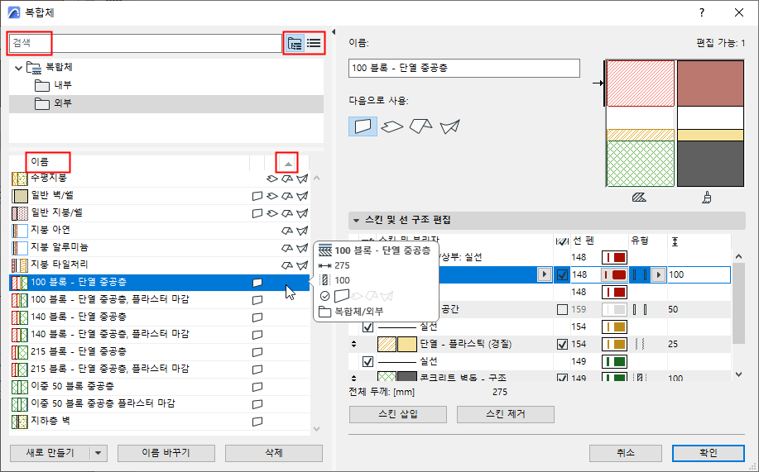Open skin type arrow in selected row
Screen dimensions: 759x472
(x=658, y=274)
